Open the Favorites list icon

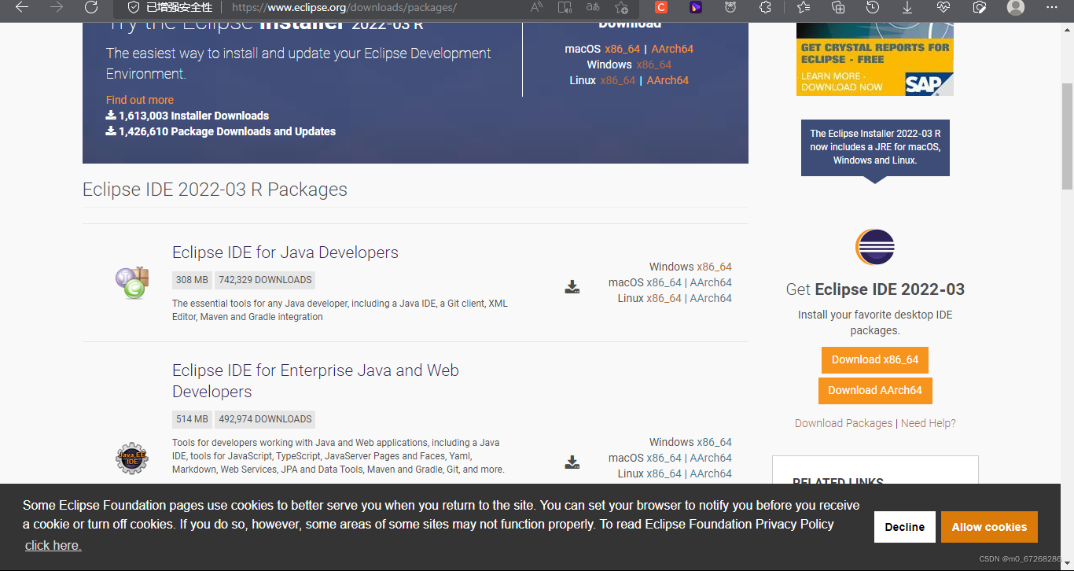point(803,7)
